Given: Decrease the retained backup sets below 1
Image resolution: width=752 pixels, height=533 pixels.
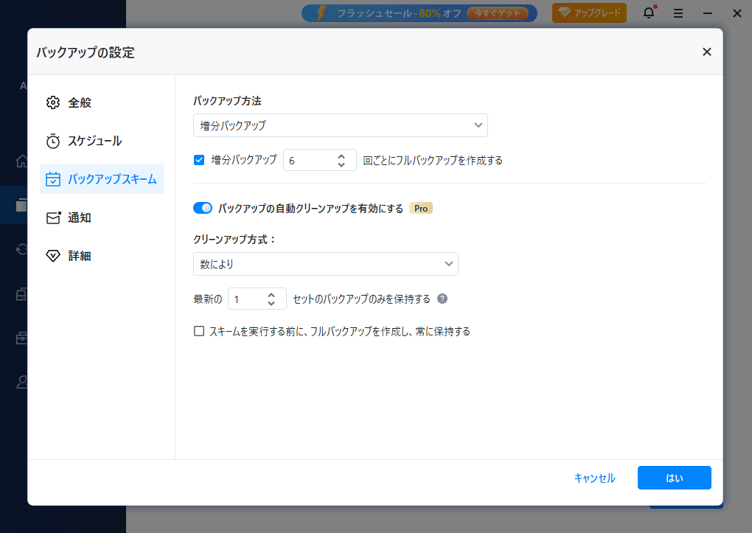Looking at the screenshot, I should point(271,303).
